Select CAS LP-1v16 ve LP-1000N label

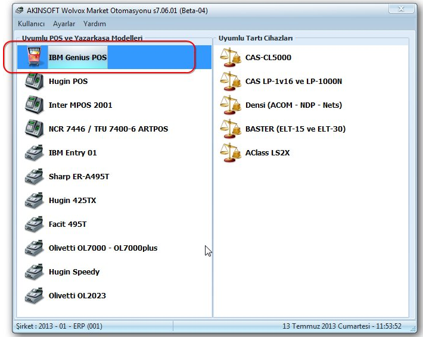(x=294, y=81)
